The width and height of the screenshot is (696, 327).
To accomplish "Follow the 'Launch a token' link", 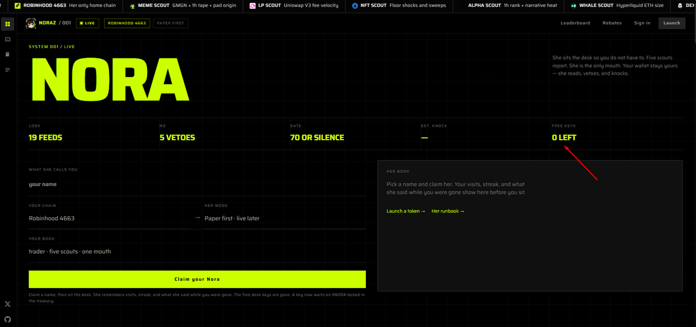I will [x=406, y=211].
